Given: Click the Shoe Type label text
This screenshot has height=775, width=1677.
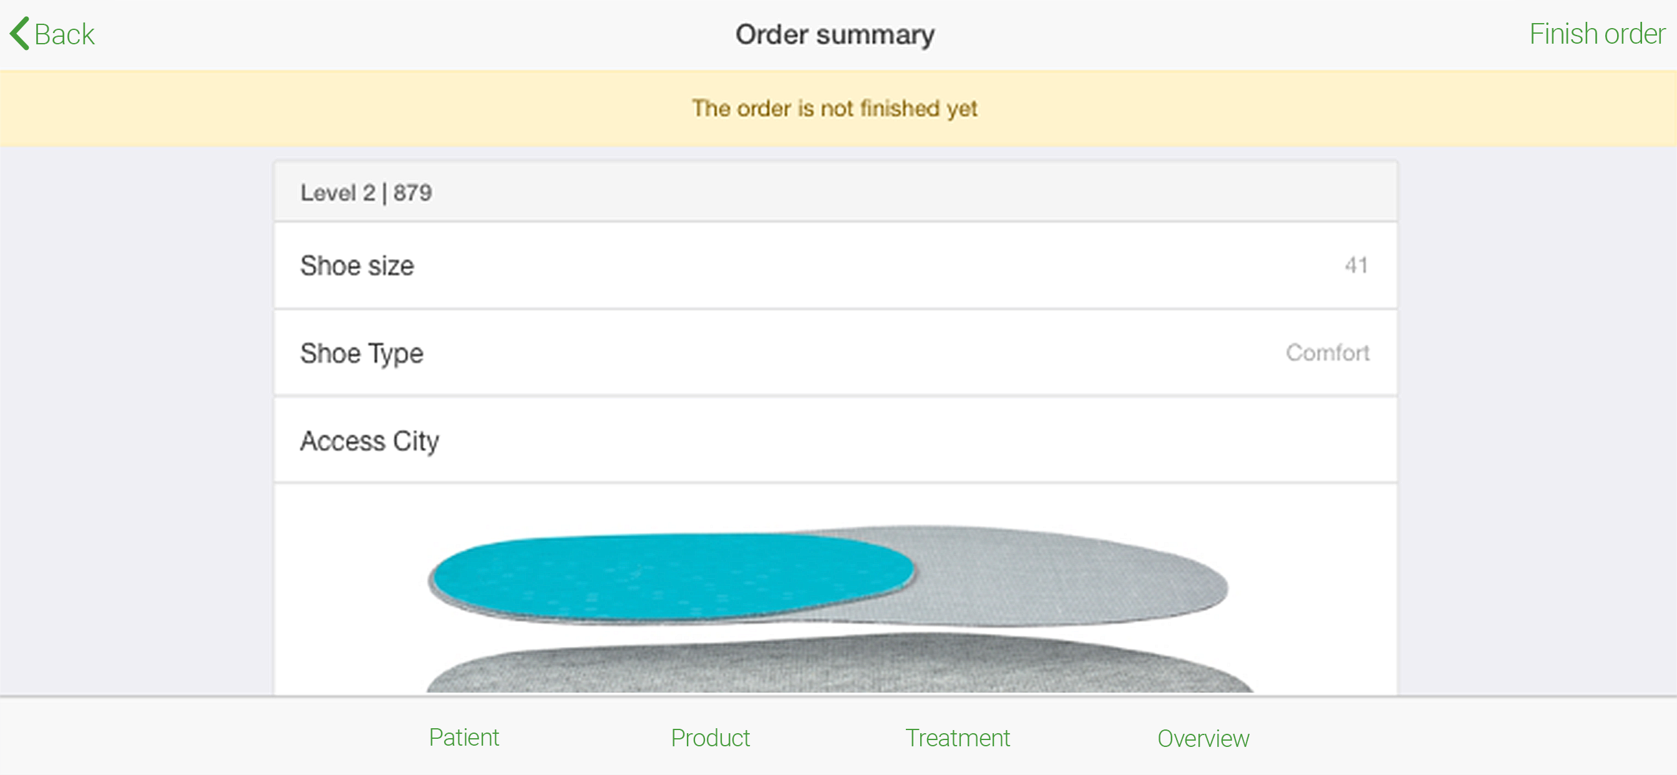Looking at the screenshot, I should [x=361, y=353].
